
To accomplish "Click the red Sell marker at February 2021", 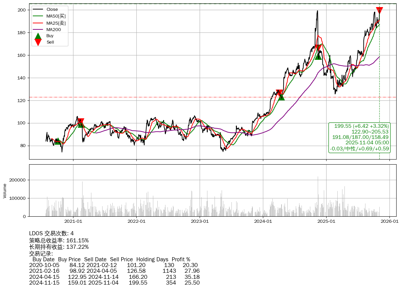I will (80, 122).
